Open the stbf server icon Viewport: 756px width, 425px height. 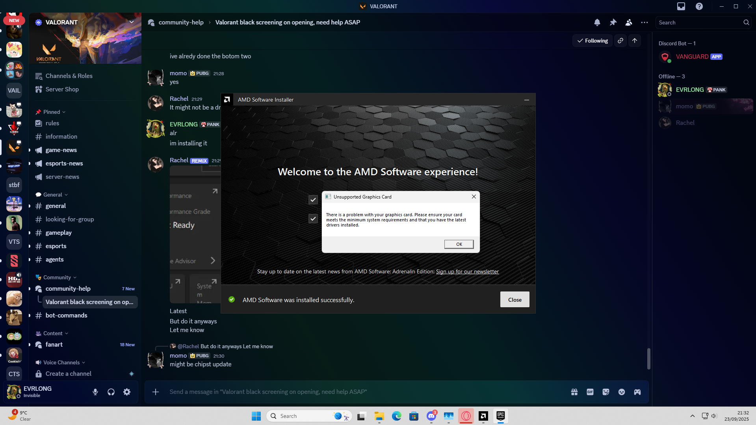(x=14, y=185)
